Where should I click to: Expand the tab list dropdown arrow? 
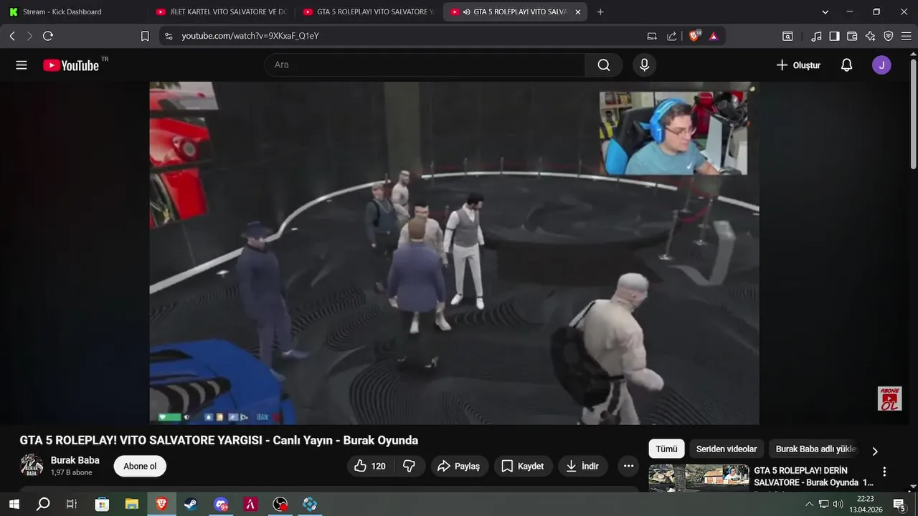tap(825, 12)
